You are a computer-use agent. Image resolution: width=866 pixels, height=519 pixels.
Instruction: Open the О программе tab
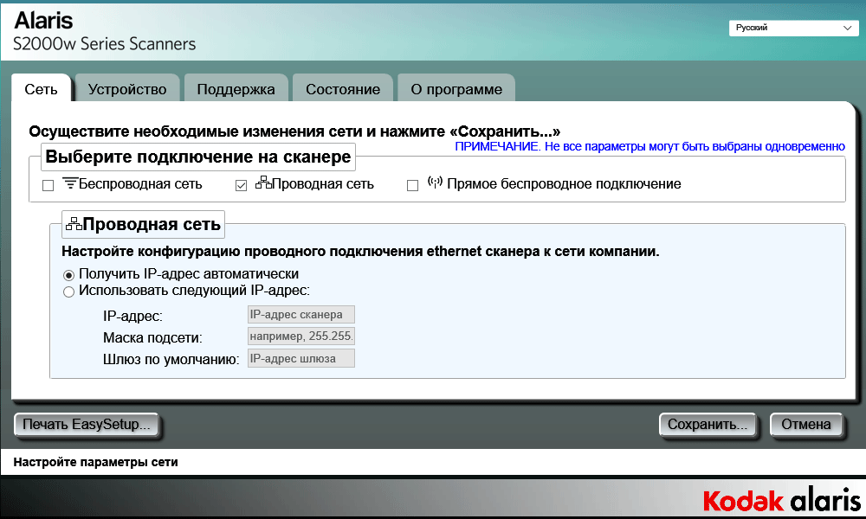coord(456,89)
